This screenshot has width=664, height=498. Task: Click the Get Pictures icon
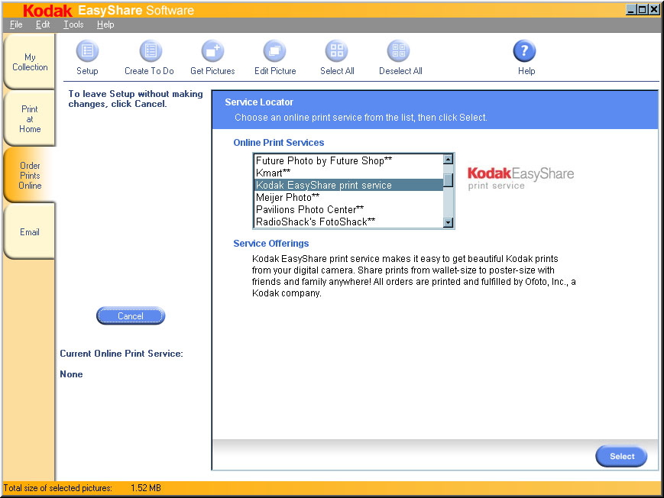[x=212, y=52]
